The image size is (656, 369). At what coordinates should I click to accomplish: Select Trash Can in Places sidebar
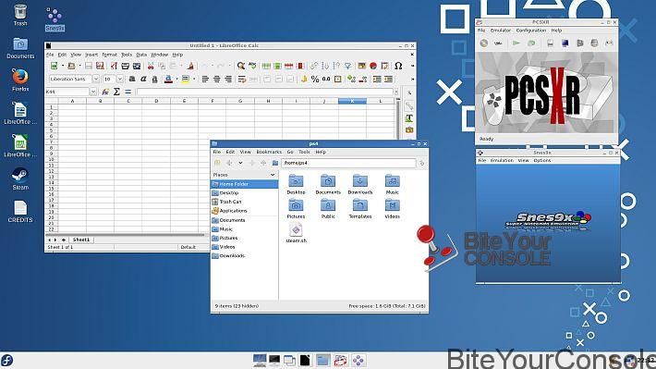230,202
